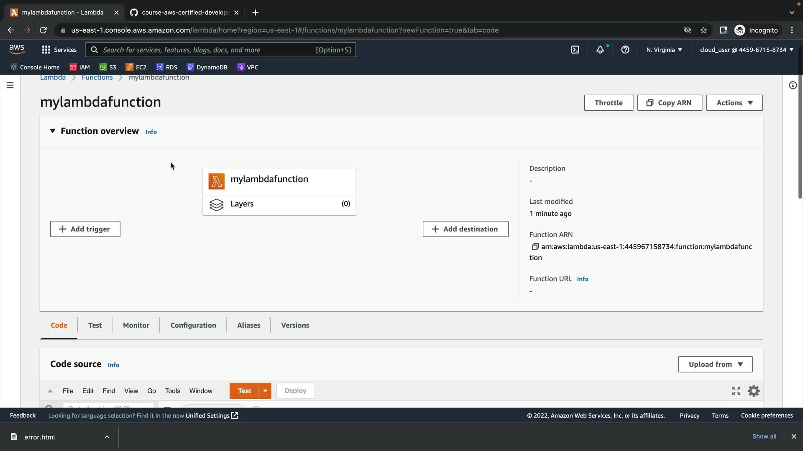This screenshot has width=803, height=451.
Task: Follow the Functions breadcrumb link
Action: (97, 78)
